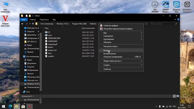Click File Explorer taskbar icon
The image size is (194, 109).
tap(16, 106)
